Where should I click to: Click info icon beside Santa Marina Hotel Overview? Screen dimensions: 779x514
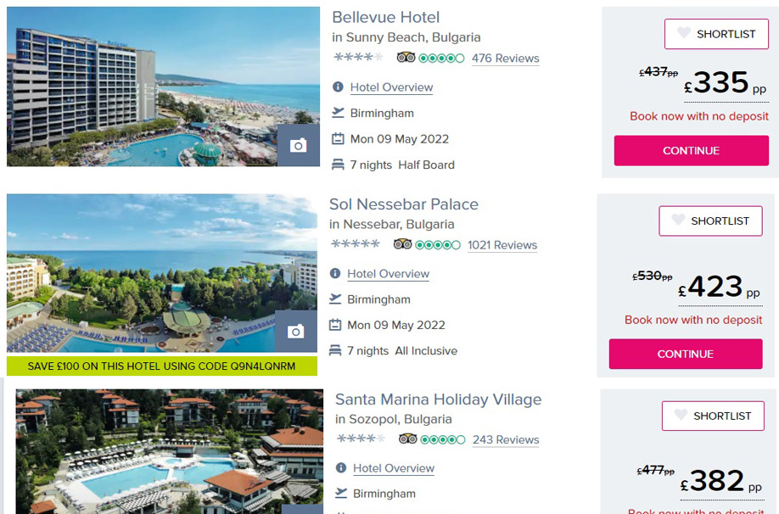341,468
